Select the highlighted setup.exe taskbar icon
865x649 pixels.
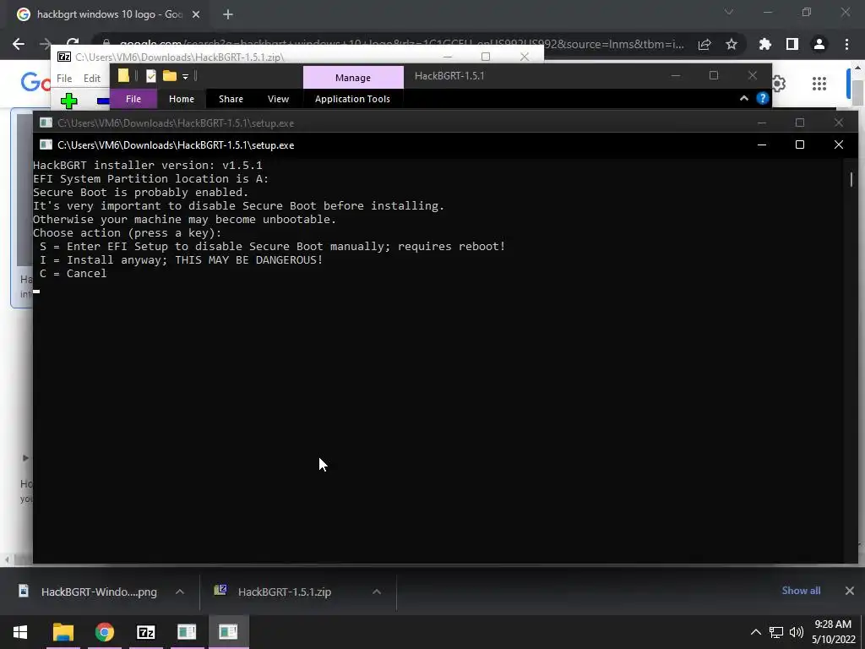pos(228,632)
